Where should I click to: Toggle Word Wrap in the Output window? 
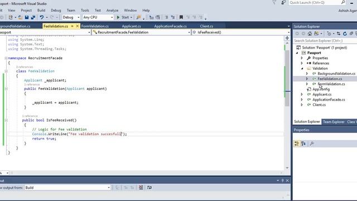(149, 188)
